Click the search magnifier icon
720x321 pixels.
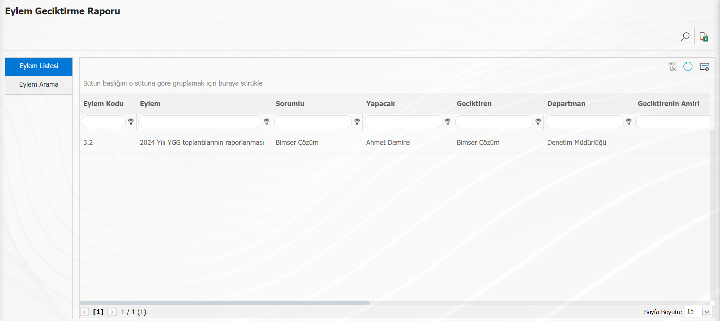click(685, 37)
